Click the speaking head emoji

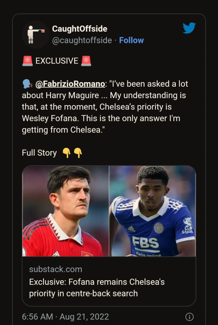pyautogui.click(x=27, y=84)
